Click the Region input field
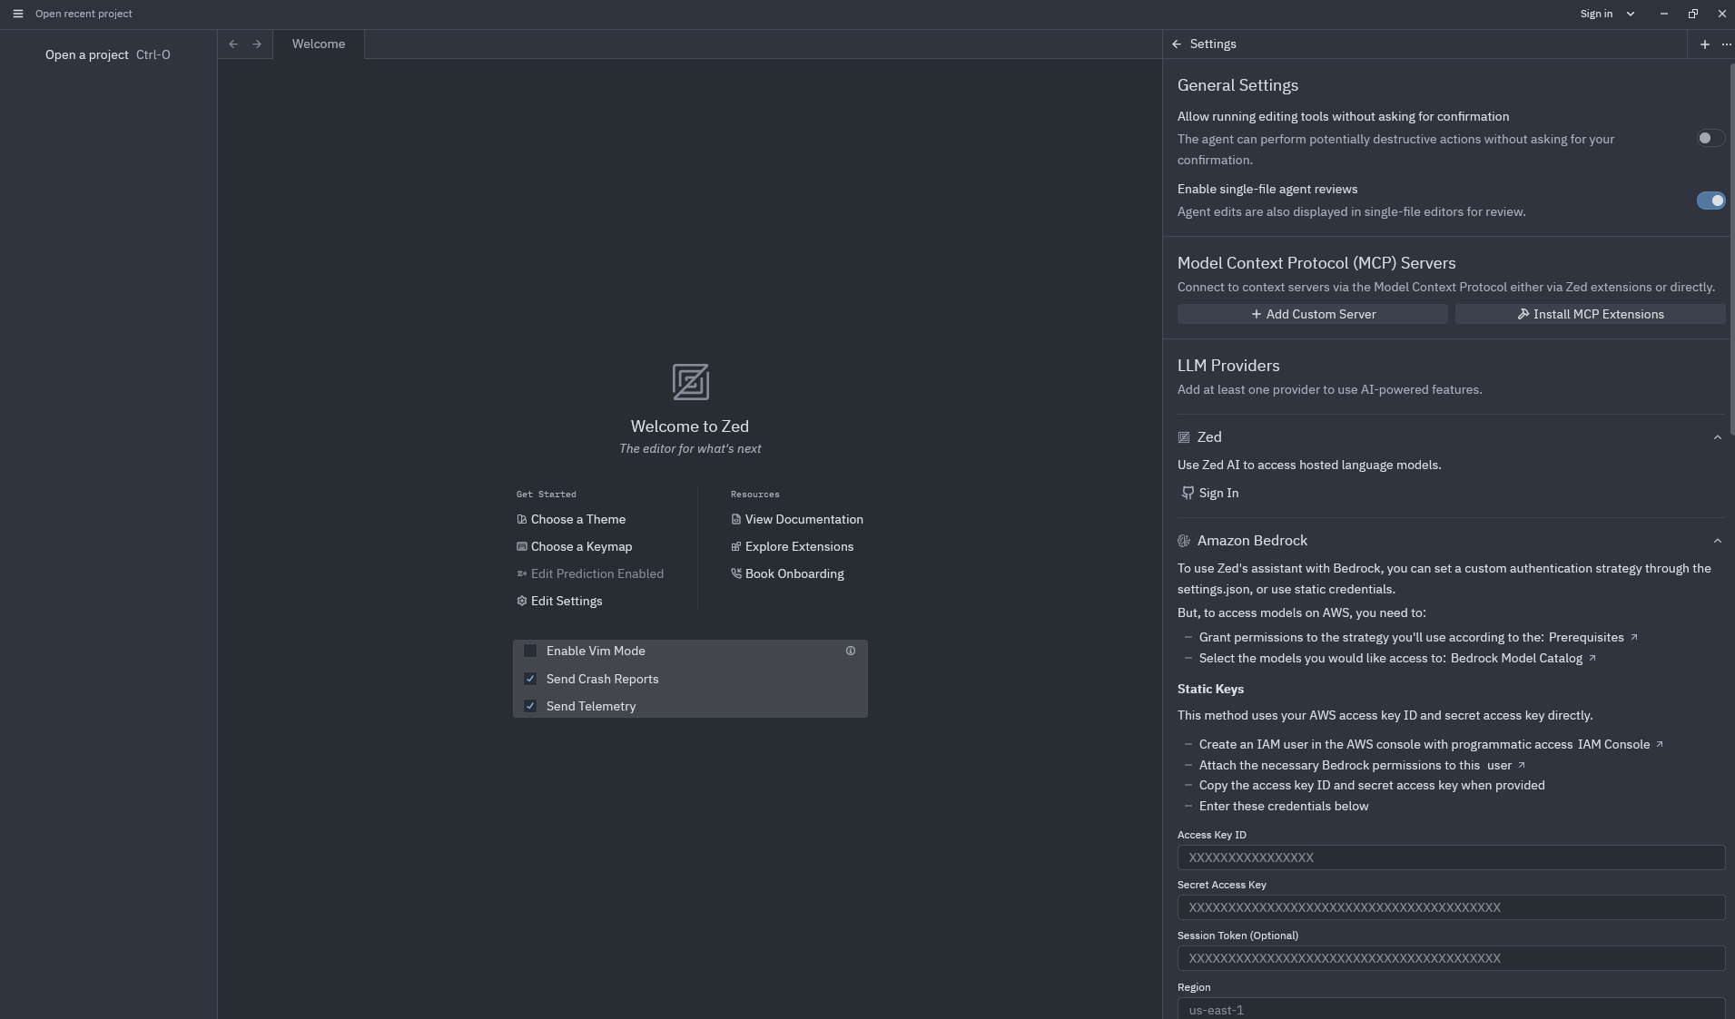Viewport: 1735px width, 1019px height. click(1451, 1008)
